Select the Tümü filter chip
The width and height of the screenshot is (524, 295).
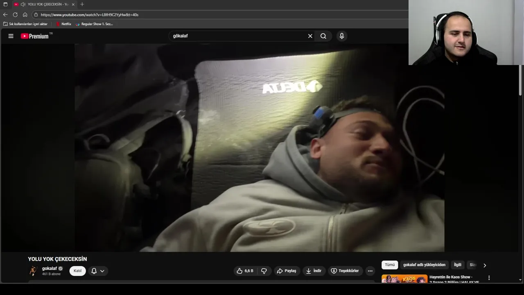pyautogui.click(x=390, y=265)
